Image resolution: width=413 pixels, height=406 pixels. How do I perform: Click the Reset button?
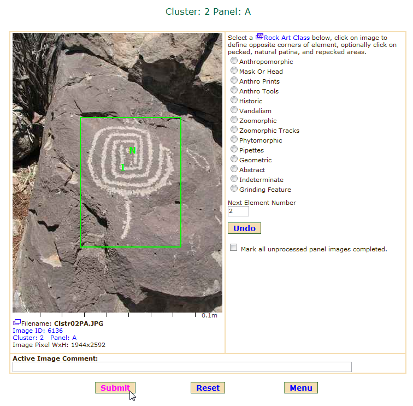208,388
